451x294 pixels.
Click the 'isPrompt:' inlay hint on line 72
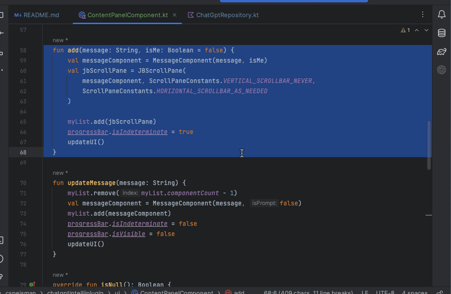264,203
